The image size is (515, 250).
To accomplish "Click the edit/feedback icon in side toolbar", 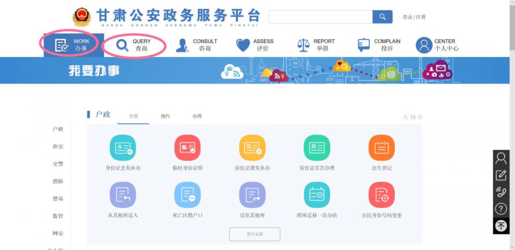I will point(501,175).
